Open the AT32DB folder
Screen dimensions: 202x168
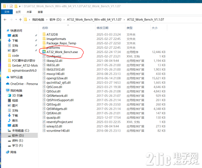point(52,35)
